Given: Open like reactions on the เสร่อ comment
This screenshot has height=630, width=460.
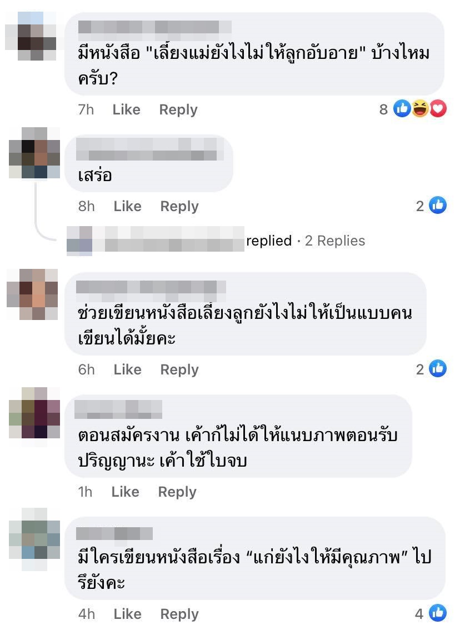Looking at the screenshot, I should [x=438, y=206].
